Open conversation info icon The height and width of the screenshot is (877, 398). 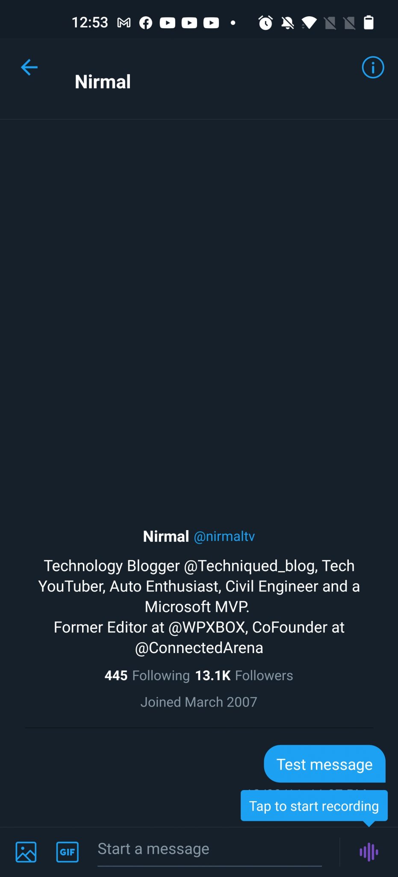(373, 67)
